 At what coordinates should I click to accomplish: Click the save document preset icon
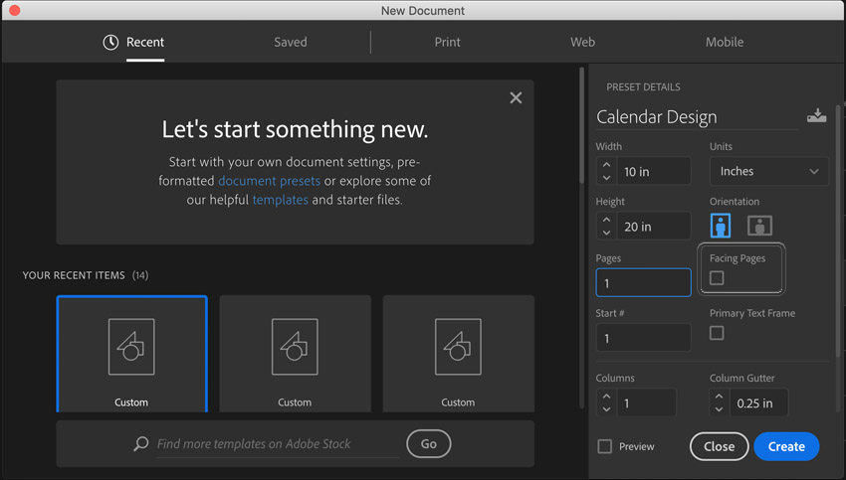click(816, 116)
